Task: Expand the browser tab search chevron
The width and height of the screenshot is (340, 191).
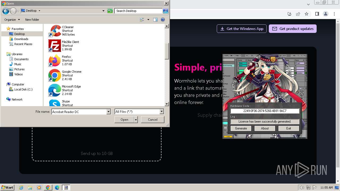Action: coord(308,4)
